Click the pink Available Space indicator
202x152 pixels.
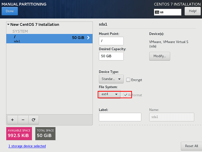(x=19, y=133)
